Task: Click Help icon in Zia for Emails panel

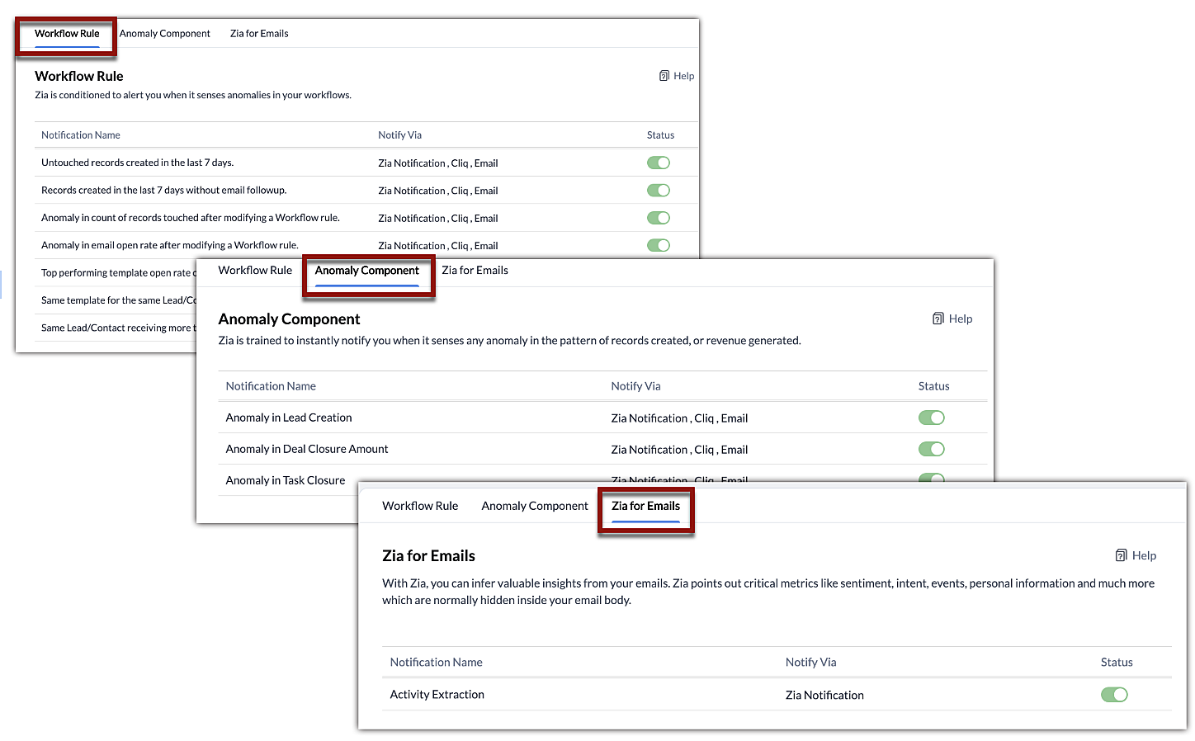Action: pyautogui.click(x=1121, y=555)
